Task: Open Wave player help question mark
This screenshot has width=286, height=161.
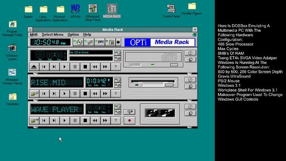Action: click(x=115, y=120)
